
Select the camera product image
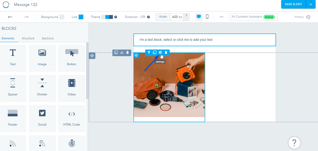[x=169, y=85]
